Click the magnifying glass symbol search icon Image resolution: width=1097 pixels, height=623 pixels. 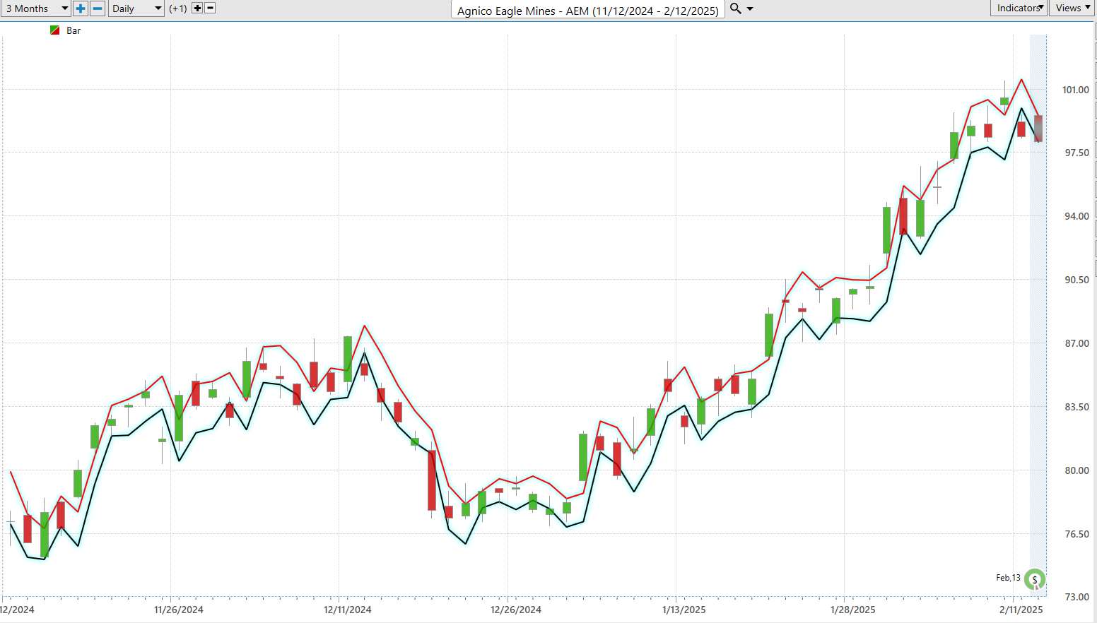(x=735, y=8)
